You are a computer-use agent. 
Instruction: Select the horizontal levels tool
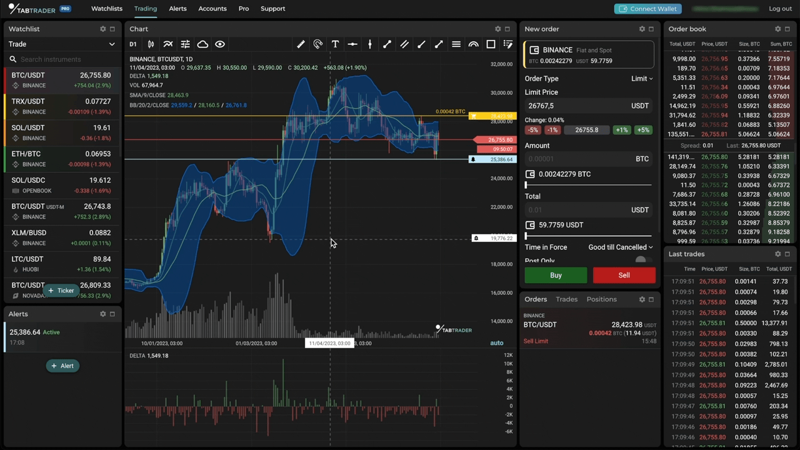[x=456, y=44]
